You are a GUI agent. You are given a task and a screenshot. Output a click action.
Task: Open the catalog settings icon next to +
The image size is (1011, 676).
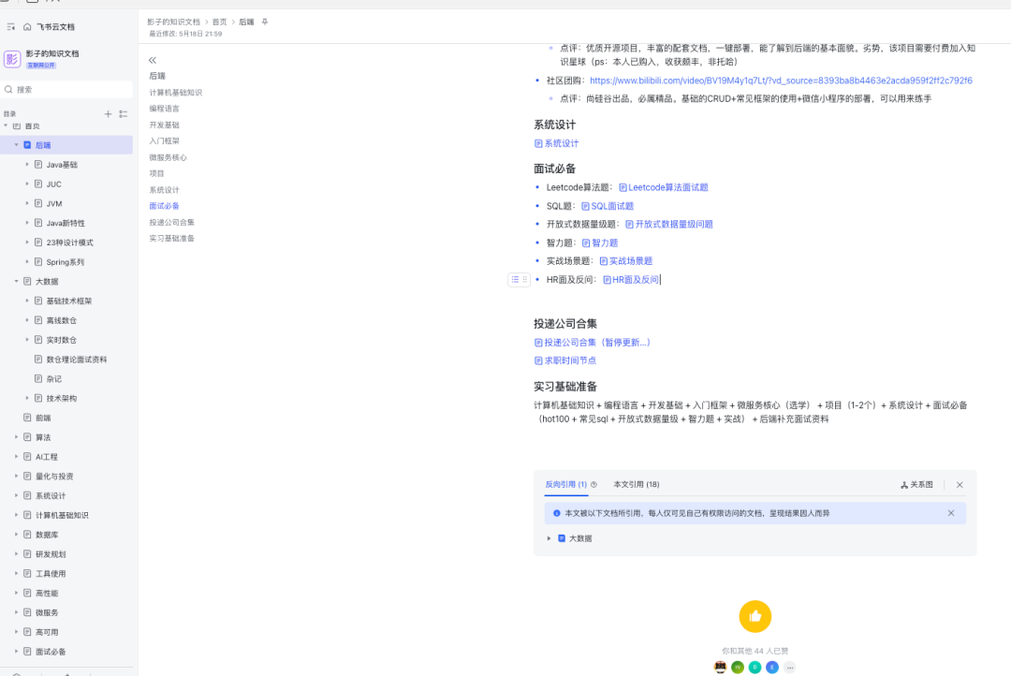point(124,113)
